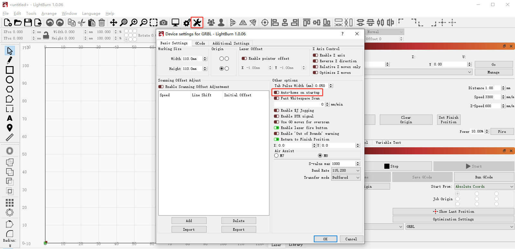Toggle the aspect ratio lock icon
The image size is (515, 249).
tap(46, 35)
